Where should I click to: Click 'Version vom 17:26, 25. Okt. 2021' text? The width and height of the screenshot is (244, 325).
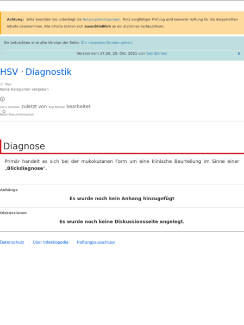click(x=107, y=53)
